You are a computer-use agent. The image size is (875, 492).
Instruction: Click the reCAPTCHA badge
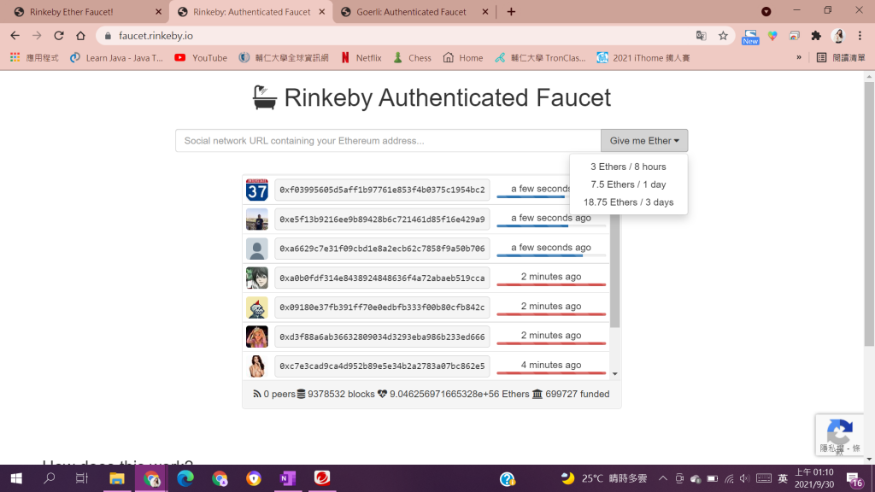[840, 435]
